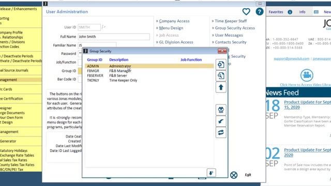The width and height of the screenshot is (331, 186).
Task: Open the Release / Enhancements sidebar item
Action: [19, 9]
